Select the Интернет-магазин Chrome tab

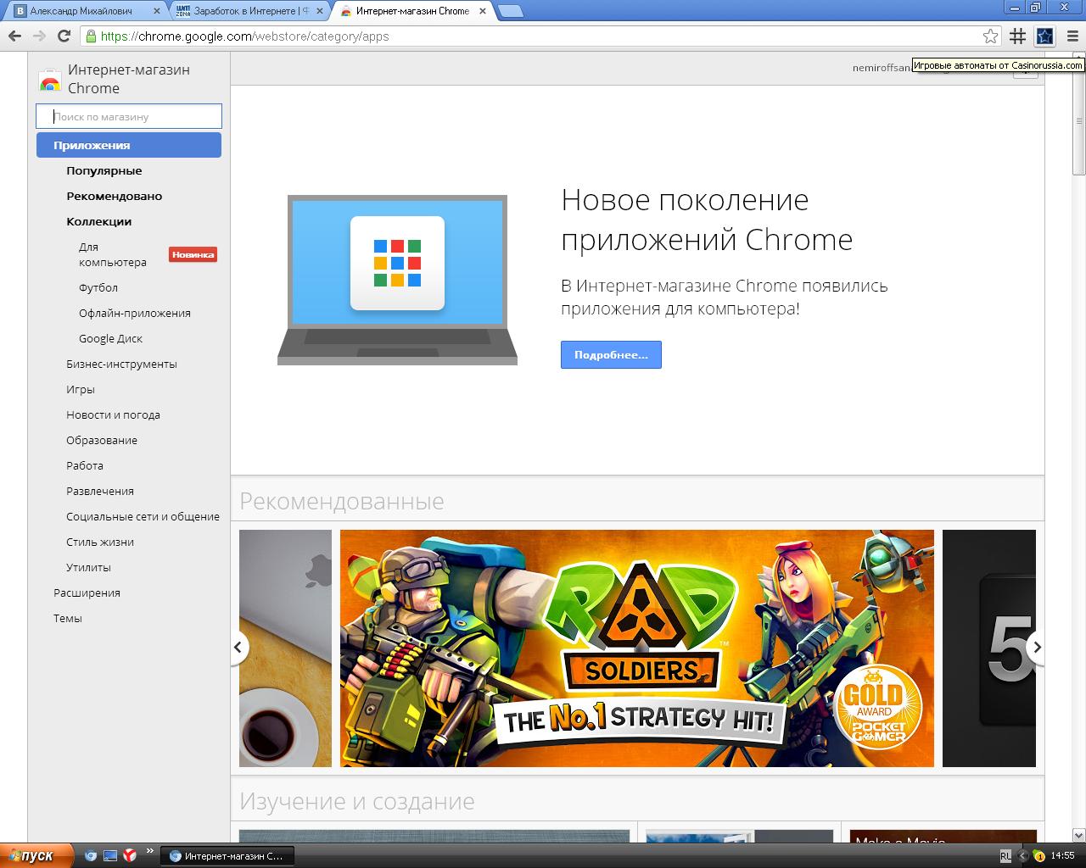pyautogui.click(x=411, y=11)
